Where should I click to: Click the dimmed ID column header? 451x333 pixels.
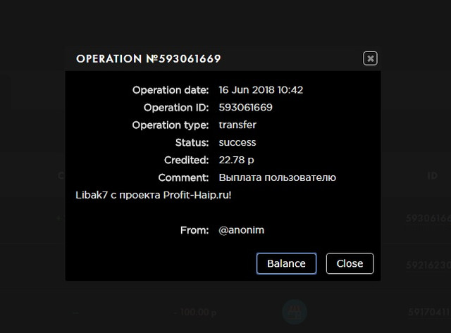coord(432,175)
